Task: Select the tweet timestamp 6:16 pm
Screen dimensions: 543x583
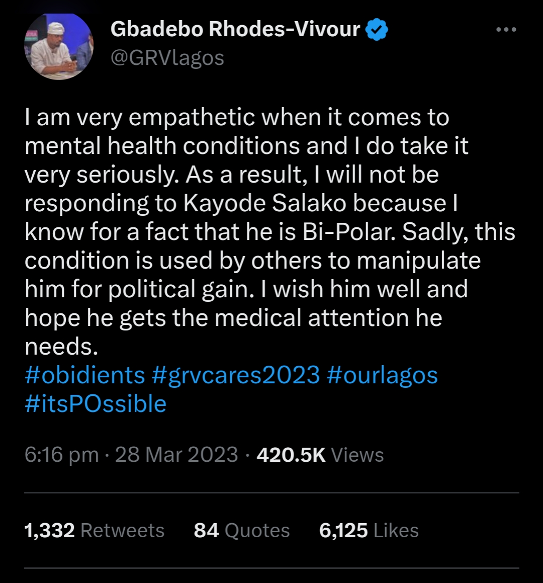Action: coord(60,454)
